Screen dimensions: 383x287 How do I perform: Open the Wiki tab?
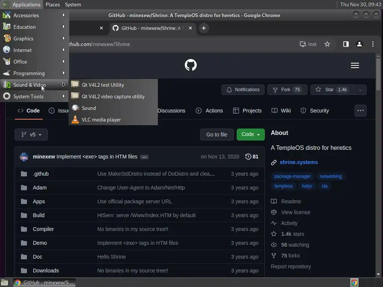click(281, 111)
